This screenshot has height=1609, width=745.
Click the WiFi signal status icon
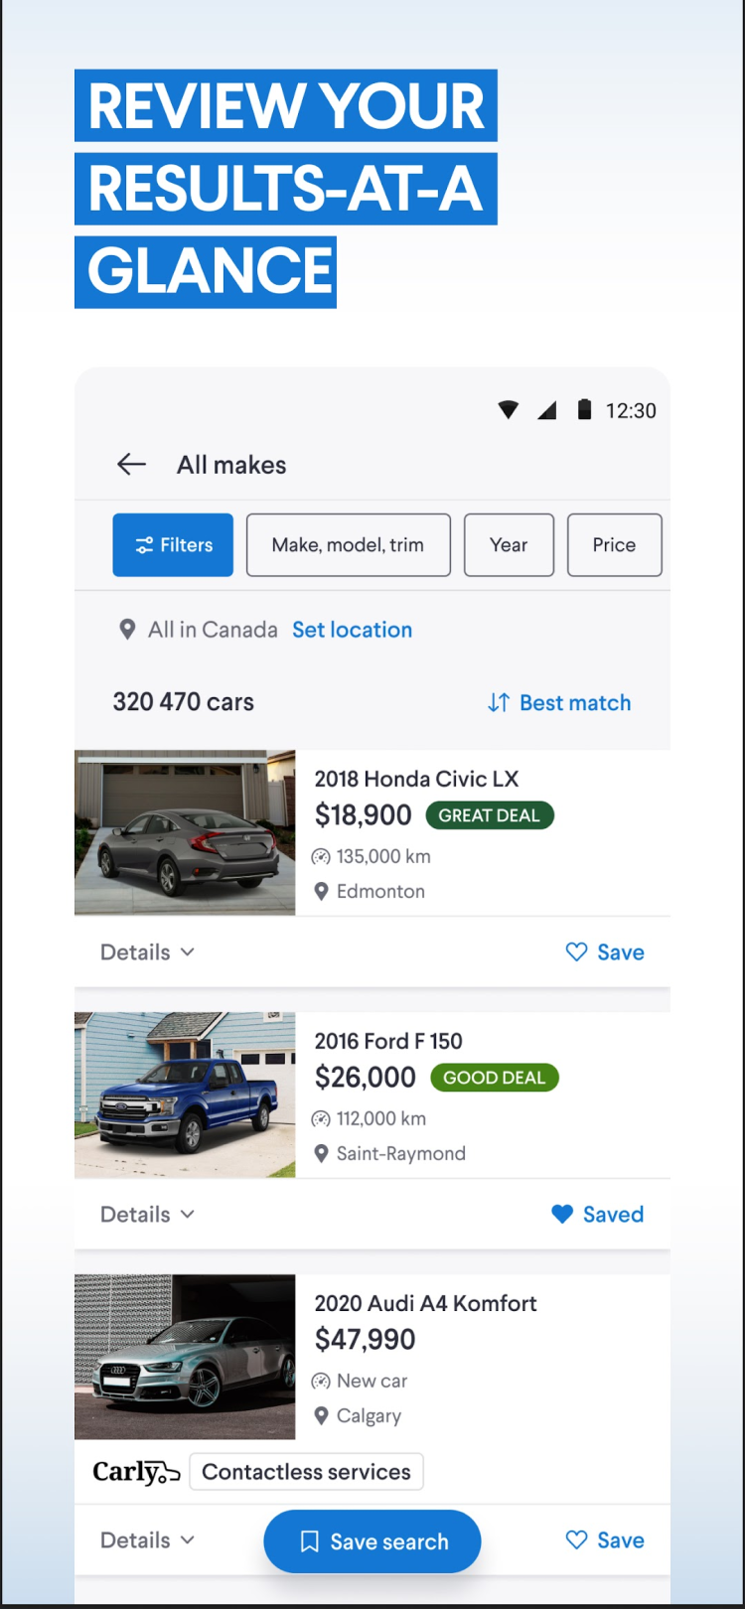click(x=509, y=410)
